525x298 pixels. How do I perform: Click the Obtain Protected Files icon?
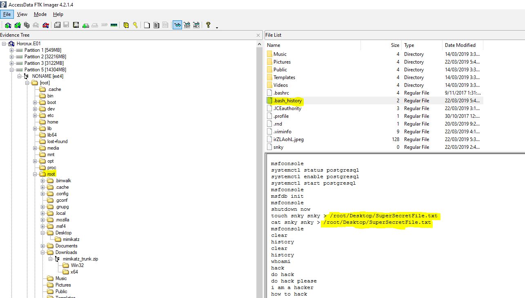point(126,25)
